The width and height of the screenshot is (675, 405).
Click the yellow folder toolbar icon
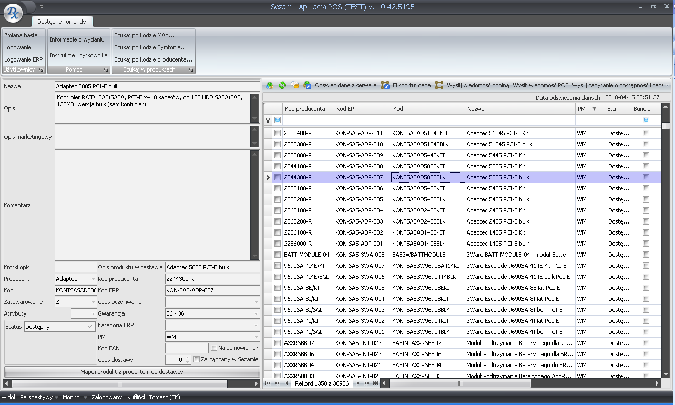coord(295,85)
